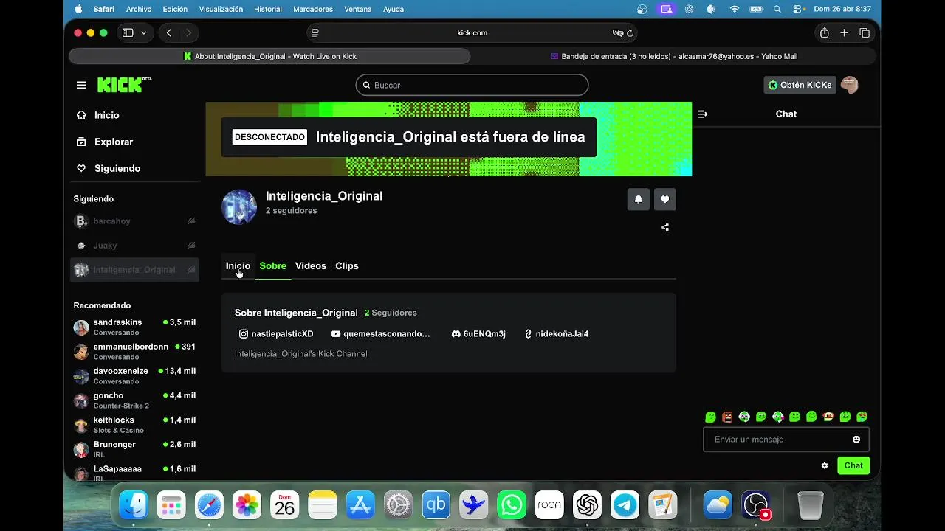Open barcahoy in the following list
The image size is (945, 531).
point(135,221)
